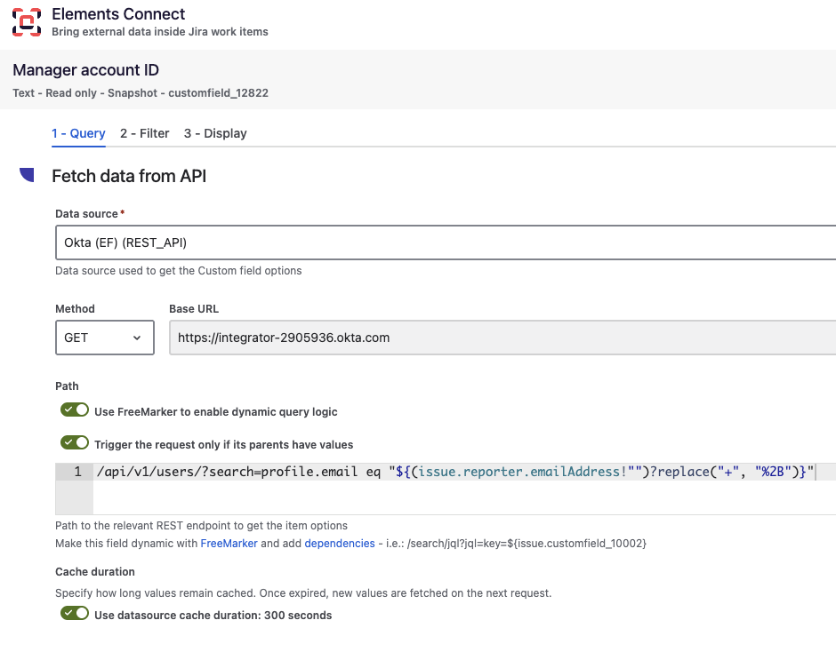Click the Manager account ID heading
Viewport: 836px width, 652px height.
[x=86, y=70]
